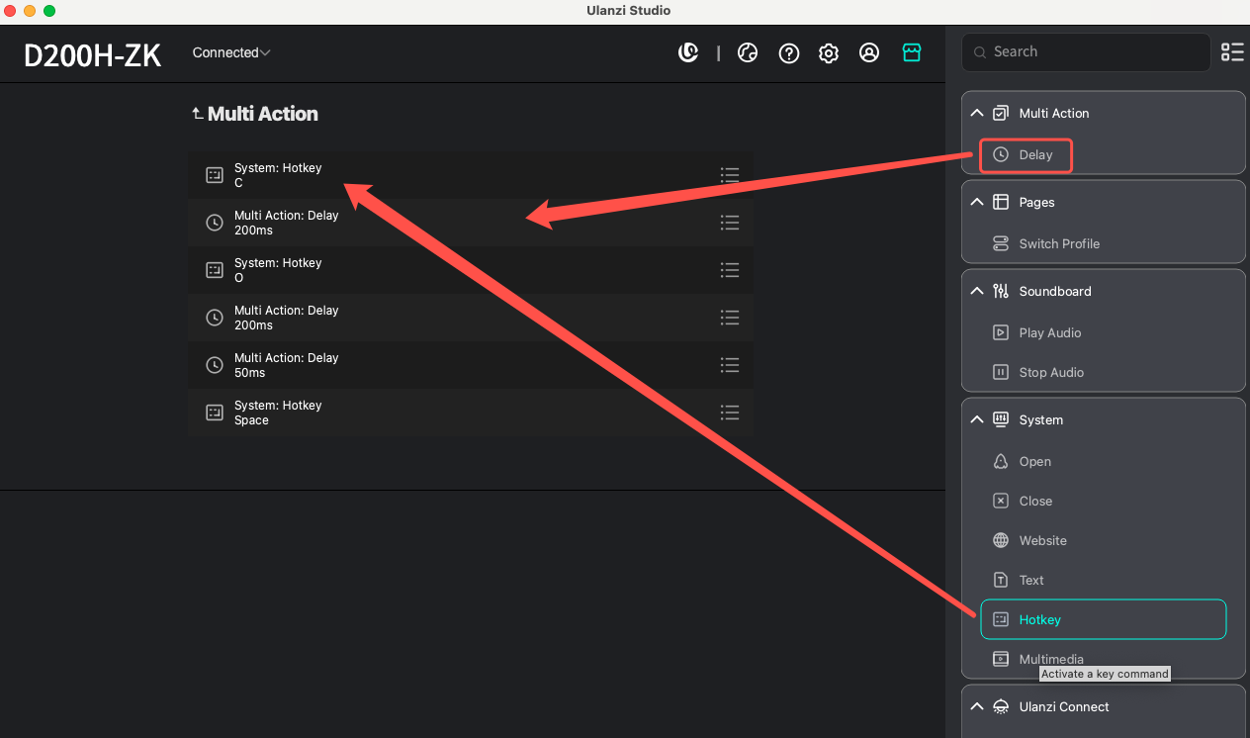Screen dimensions: 1250x738
Task: Click the help question mark icon
Action: [788, 53]
